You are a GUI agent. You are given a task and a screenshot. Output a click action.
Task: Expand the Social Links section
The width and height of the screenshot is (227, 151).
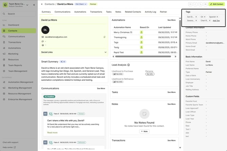pos(105,52)
